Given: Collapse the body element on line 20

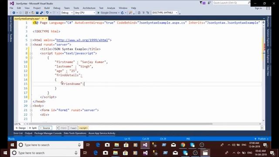Looking at the screenshot, I should [x=31, y=106].
